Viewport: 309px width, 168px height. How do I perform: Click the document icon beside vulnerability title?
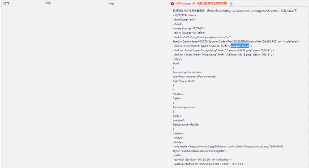click(x=231, y=4)
